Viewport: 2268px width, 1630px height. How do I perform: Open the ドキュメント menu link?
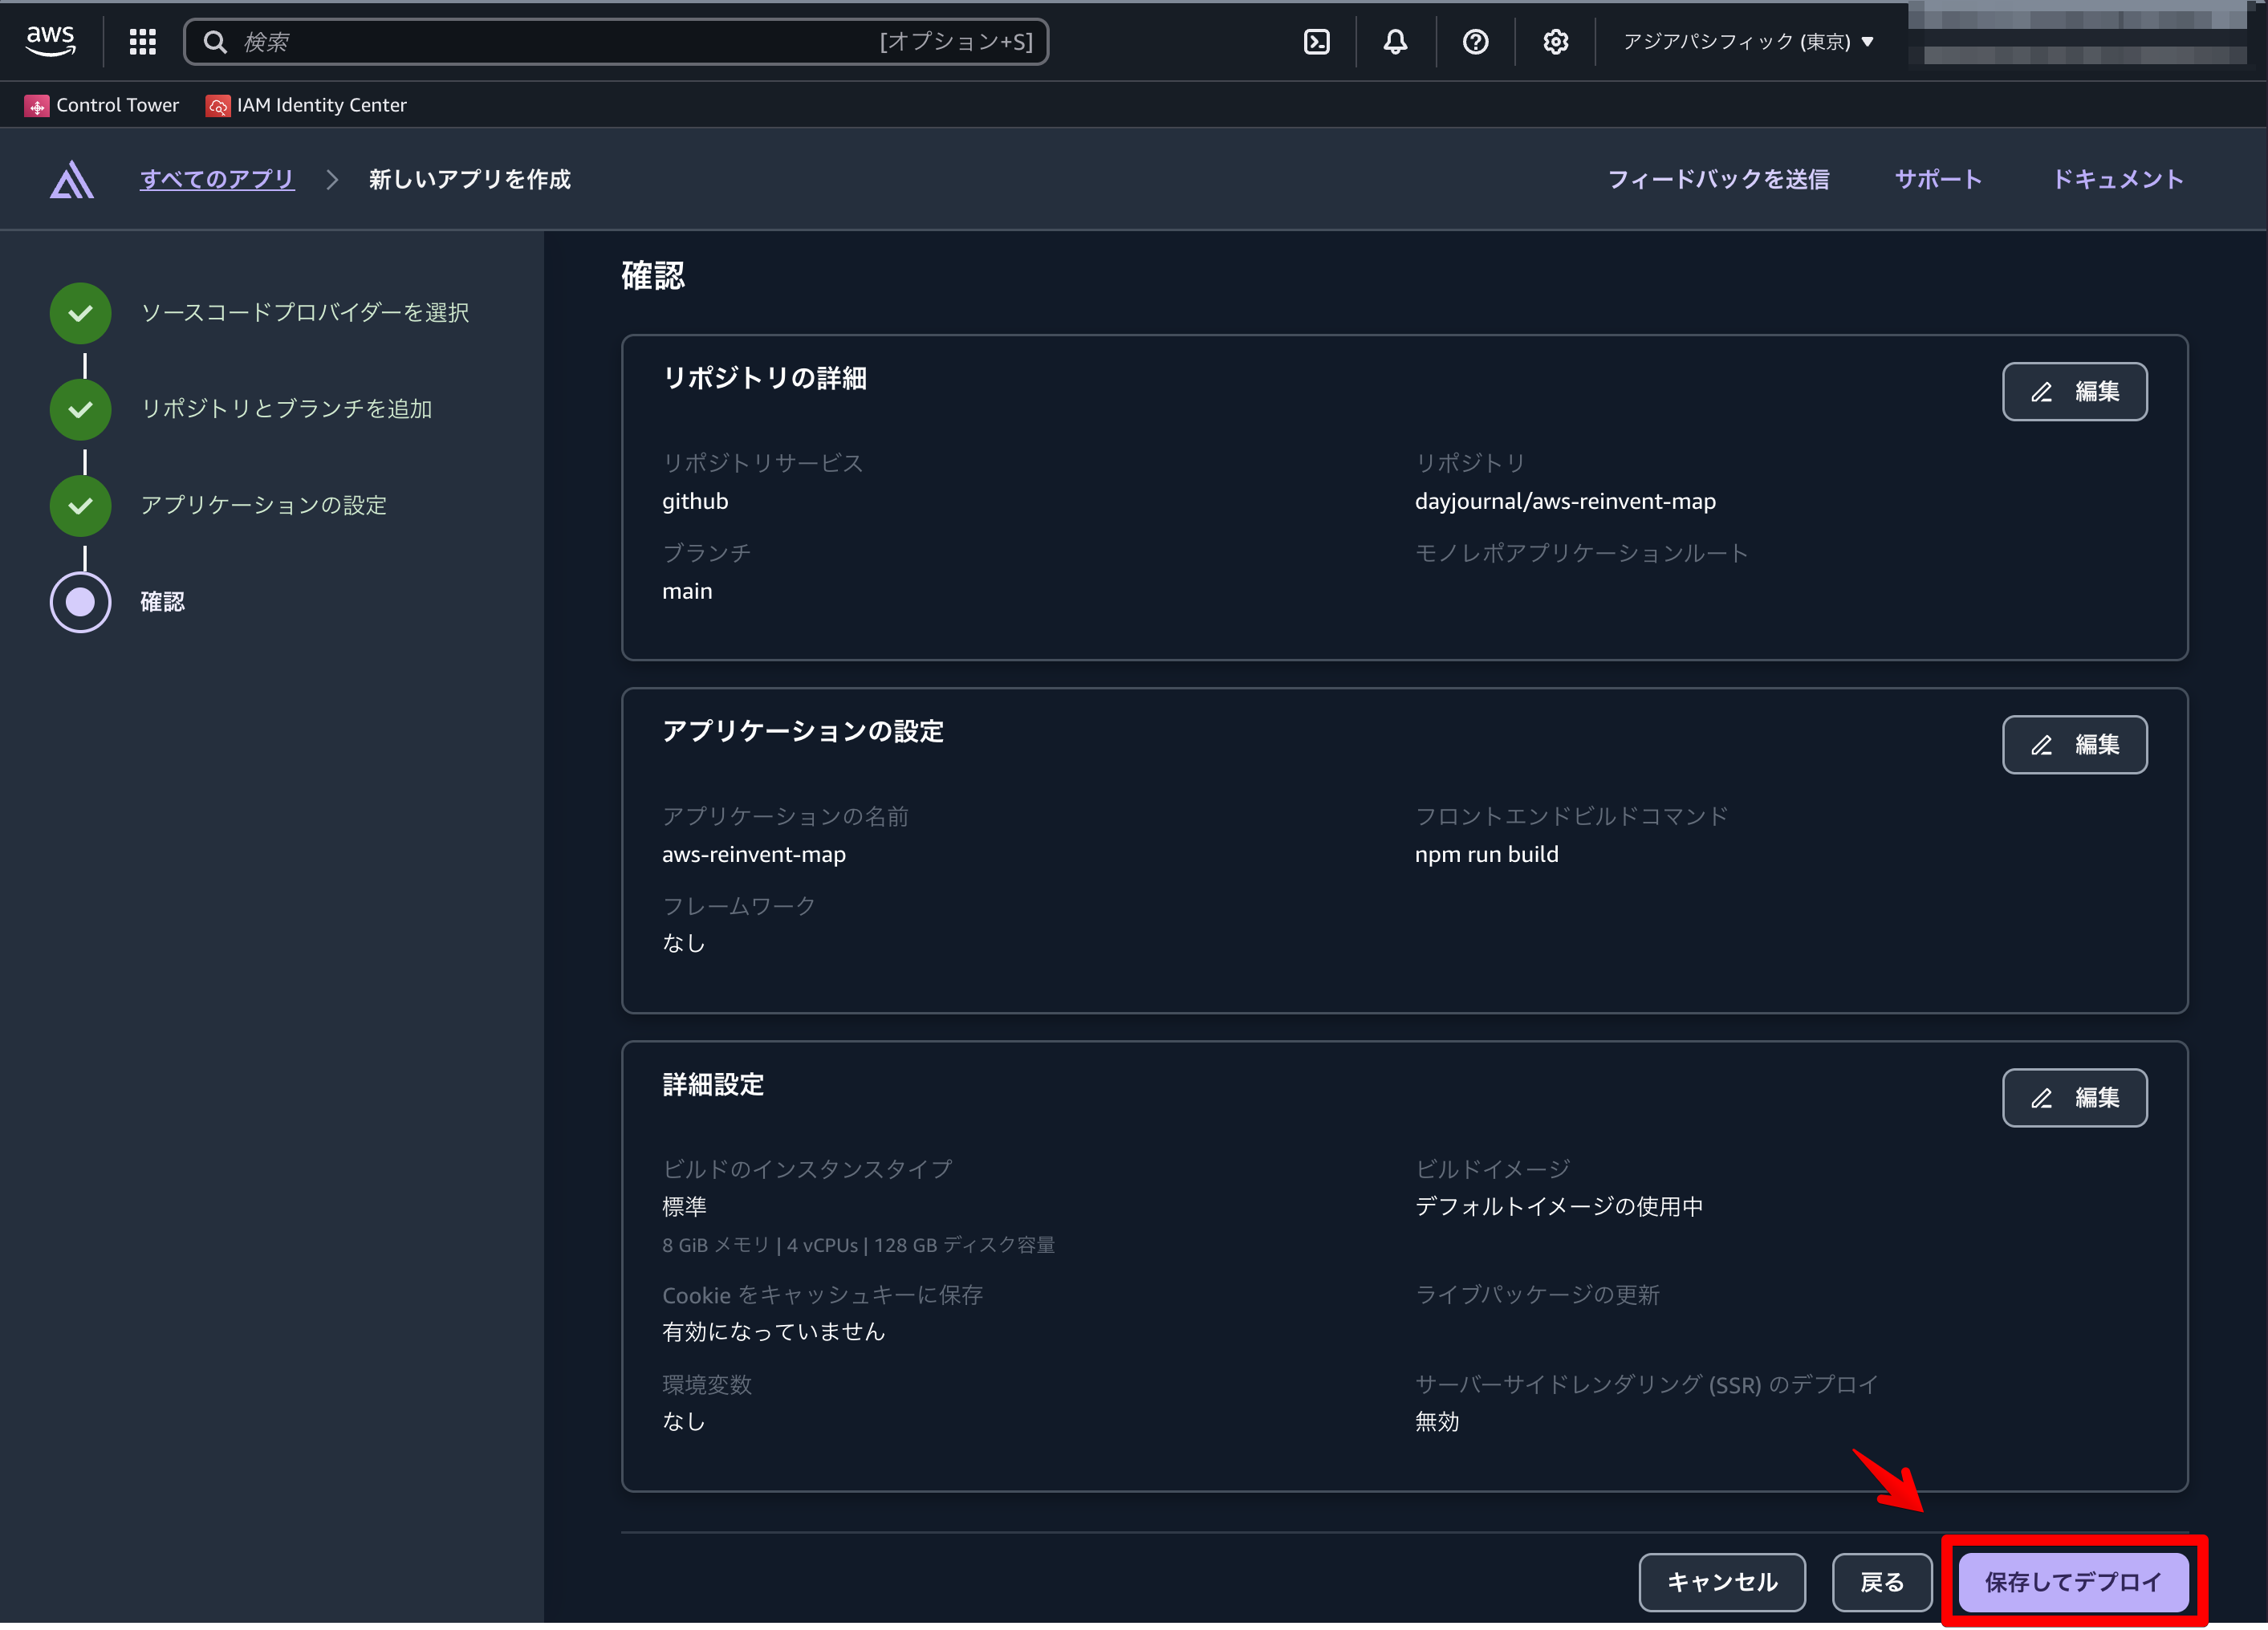pyautogui.click(x=2117, y=179)
